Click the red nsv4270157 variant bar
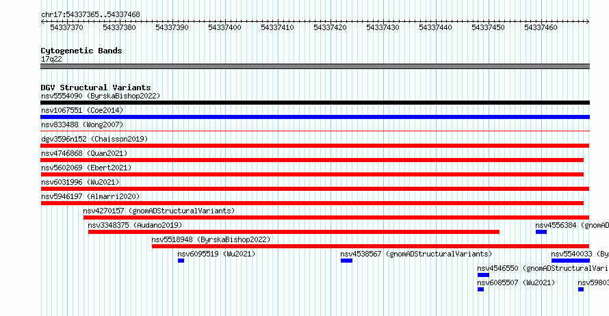609x316 pixels. tap(337, 218)
